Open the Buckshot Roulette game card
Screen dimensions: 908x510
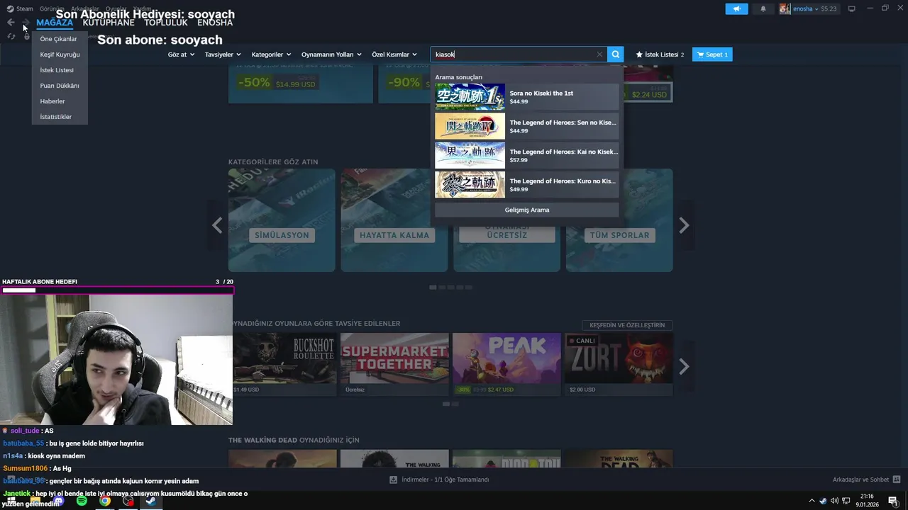coord(282,364)
